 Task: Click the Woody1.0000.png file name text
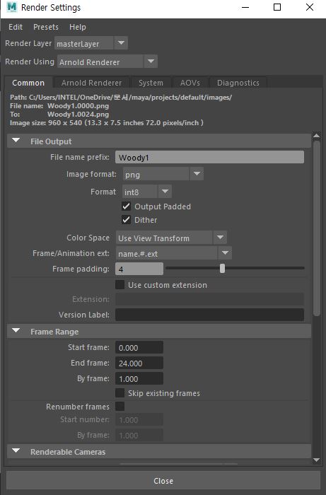(x=78, y=106)
